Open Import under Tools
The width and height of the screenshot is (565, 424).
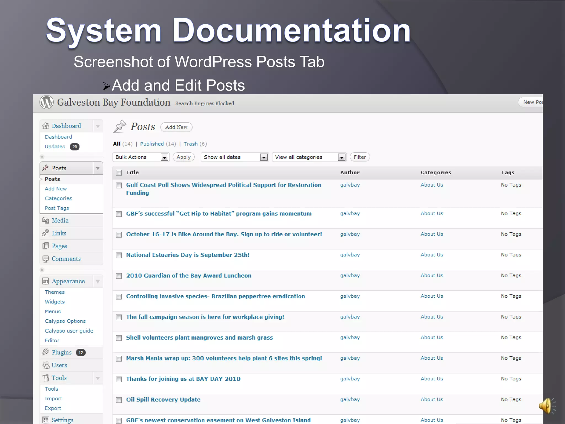pyautogui.click(x=54, y=399)
